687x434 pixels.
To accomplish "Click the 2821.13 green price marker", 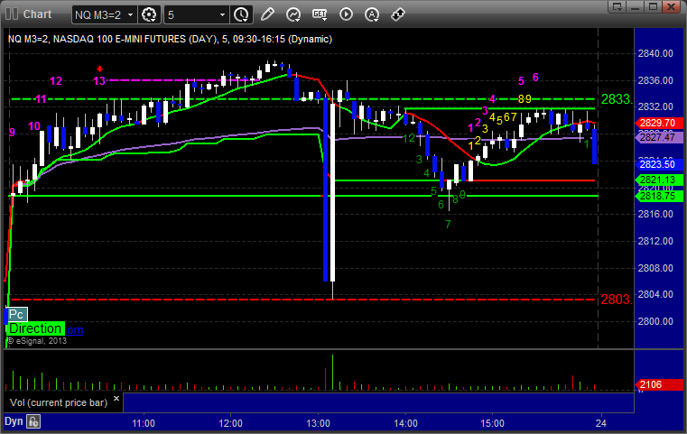I will tap(658, 180).
